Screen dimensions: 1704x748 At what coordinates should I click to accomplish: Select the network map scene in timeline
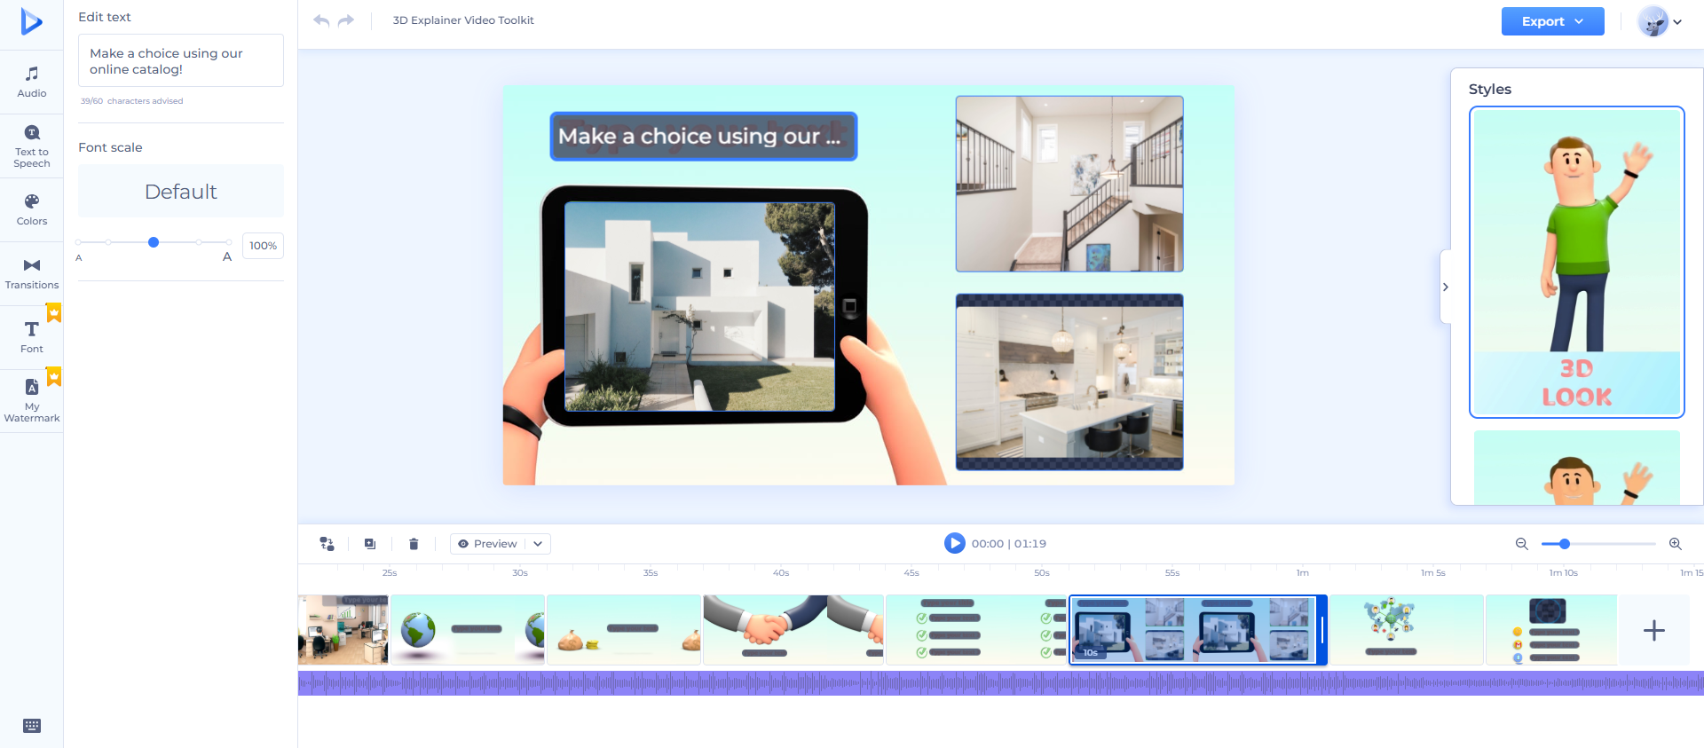[x=1407, y=630]
